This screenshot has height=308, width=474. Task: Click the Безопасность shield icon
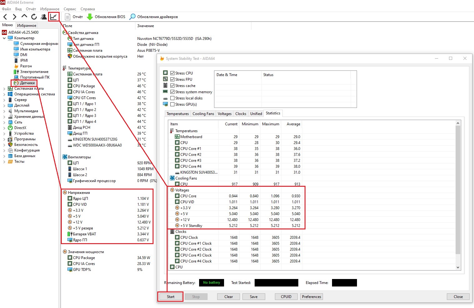click(x=10, y=145)
